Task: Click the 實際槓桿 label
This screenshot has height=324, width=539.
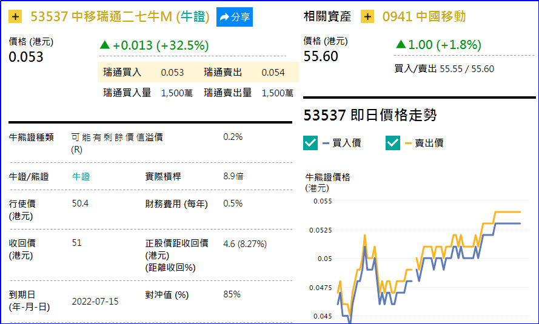Action: tap(163, 177)
